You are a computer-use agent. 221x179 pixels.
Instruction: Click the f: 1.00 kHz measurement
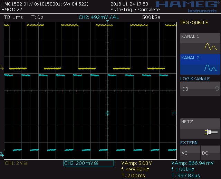183,169
